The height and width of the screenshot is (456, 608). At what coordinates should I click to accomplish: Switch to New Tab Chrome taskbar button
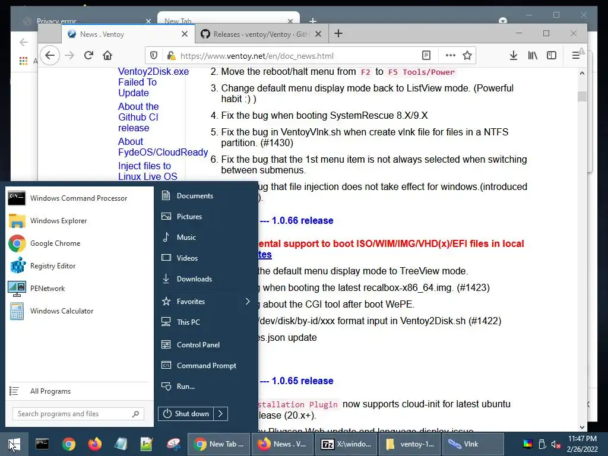219,444
